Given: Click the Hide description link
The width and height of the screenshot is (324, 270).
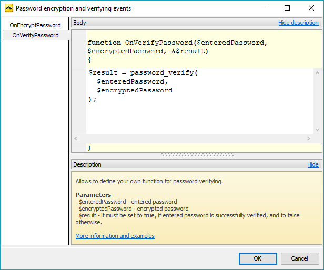Looking at the screenshot, I should tap(298, 23).
